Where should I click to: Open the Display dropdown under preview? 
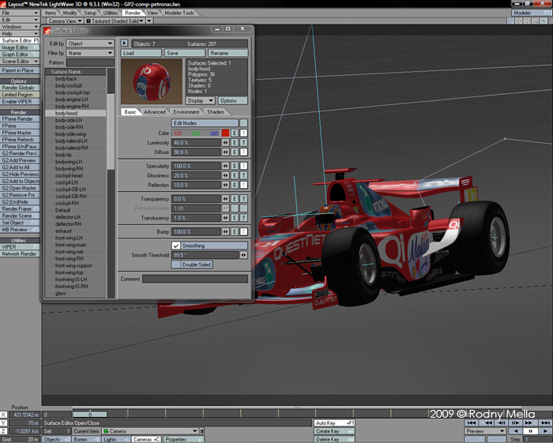200,101
